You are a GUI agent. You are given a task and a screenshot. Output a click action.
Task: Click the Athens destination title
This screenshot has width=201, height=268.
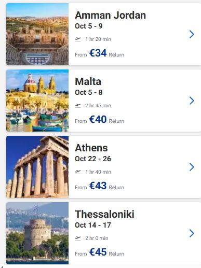[91, 148]
